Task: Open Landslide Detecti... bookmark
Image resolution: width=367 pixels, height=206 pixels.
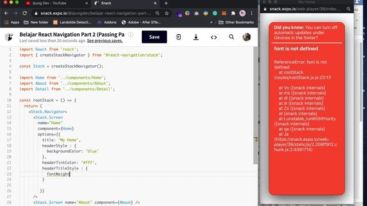Action: pyautogui.click(x=72, y=22)
